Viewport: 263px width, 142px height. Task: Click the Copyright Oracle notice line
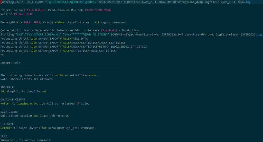coord(64,22)
